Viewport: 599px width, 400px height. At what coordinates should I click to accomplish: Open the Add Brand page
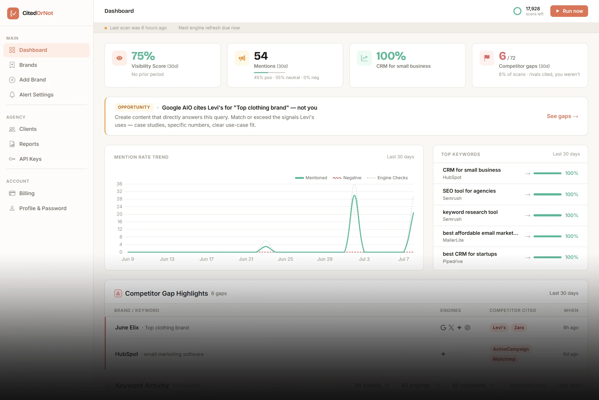click(46, 80)
